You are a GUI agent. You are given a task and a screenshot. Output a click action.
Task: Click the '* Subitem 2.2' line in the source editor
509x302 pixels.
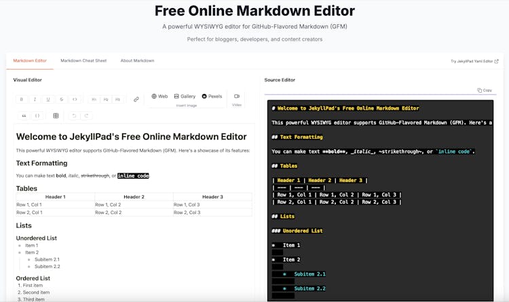pyautogui.click(x=299, y=288)
